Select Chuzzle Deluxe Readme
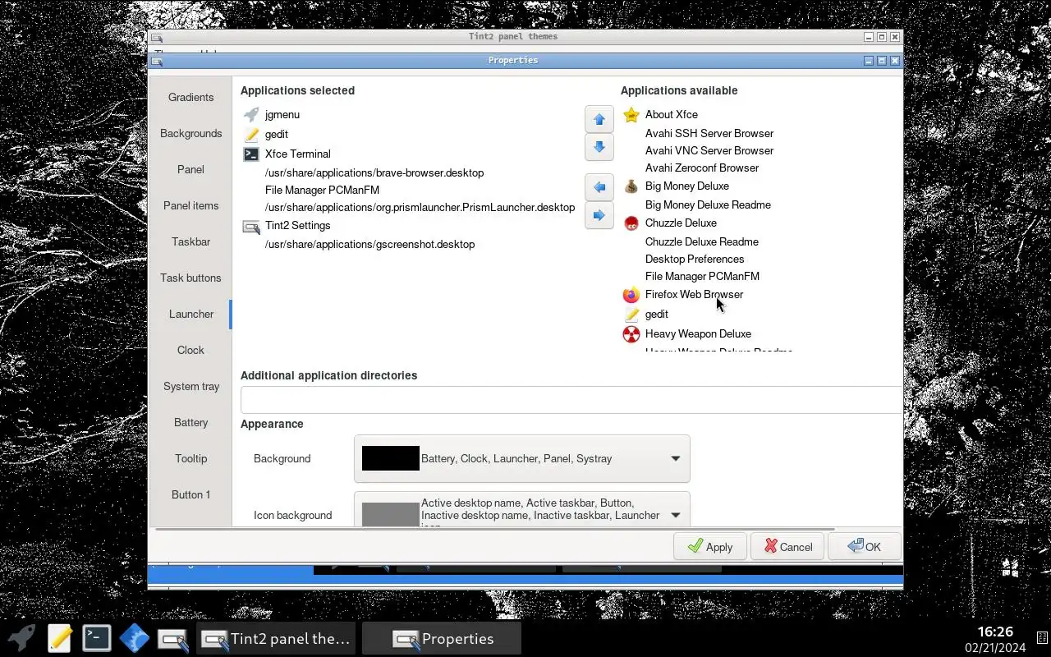The height and width of the screenshot is (657, 1051). [x=702, y=242]
